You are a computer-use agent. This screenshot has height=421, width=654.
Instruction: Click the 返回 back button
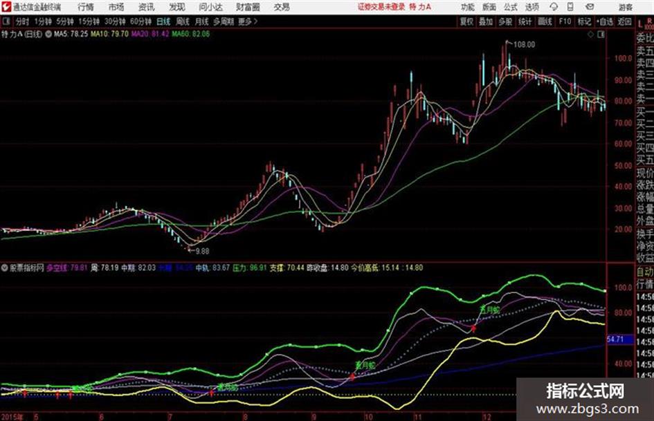624,21
